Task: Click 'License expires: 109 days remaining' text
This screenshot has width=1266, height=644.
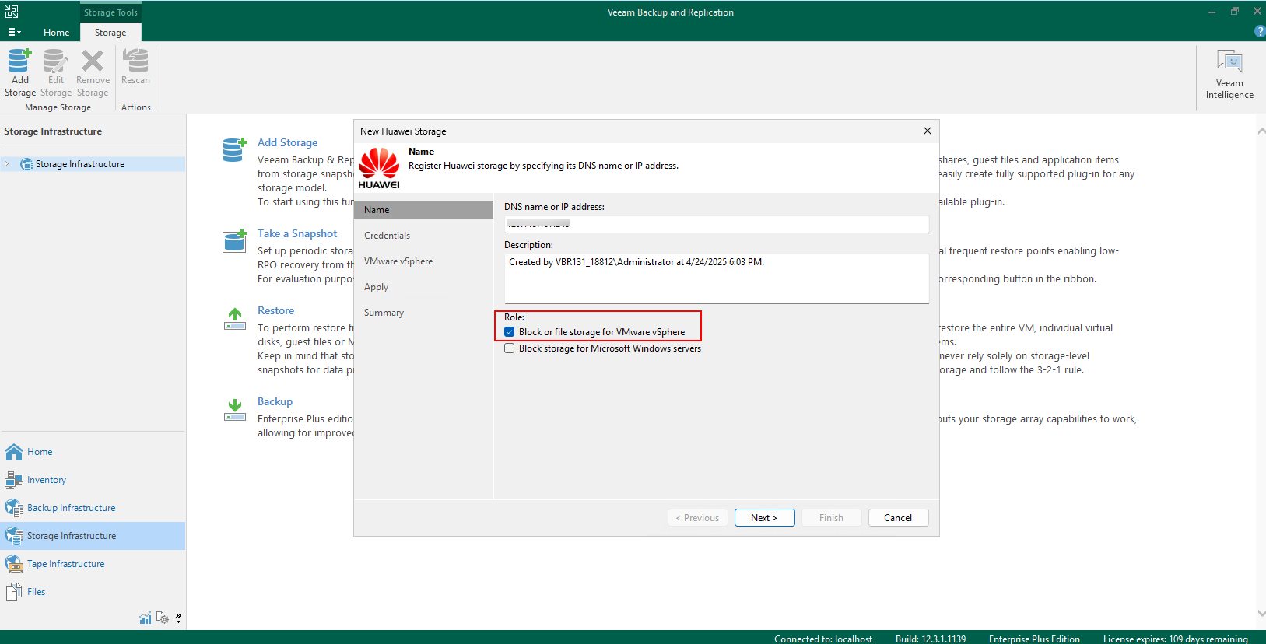Action: [1175, 639]
